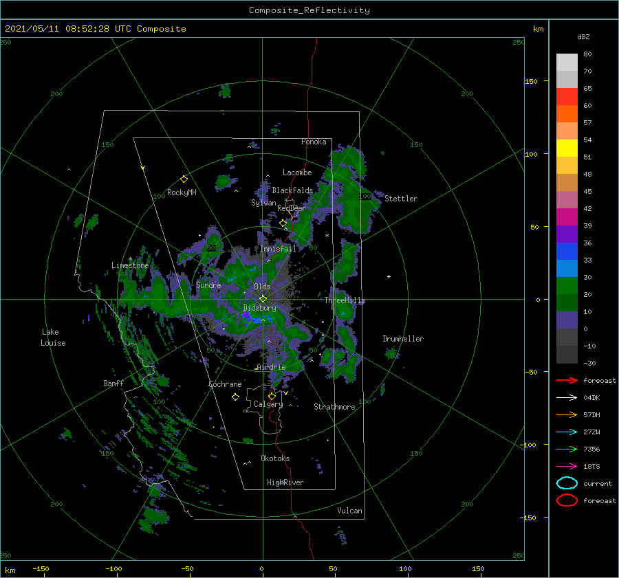This screenshot has height=578, width=619.
Task: Click the yellow diamond marker above the Calgary label
Action: pos(272,396)
